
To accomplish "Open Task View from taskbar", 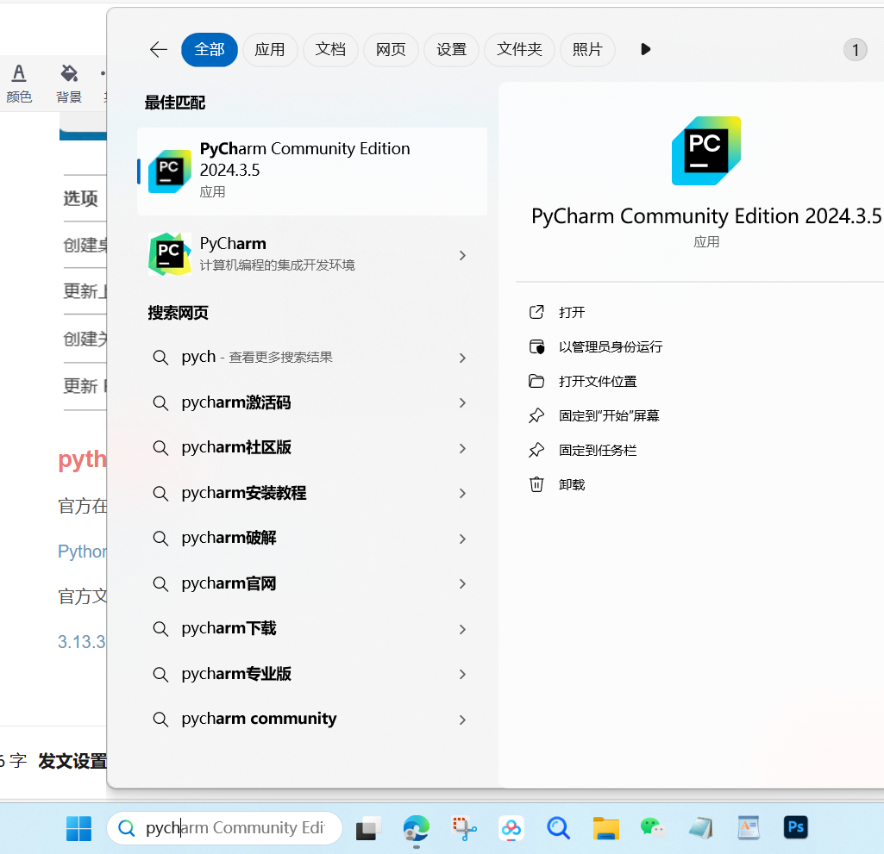I will tap(368, 828).
